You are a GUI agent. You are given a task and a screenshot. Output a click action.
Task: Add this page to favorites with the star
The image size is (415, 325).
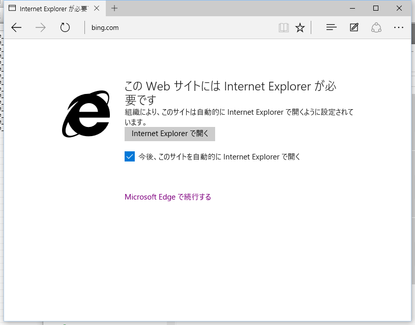tap(300, 27)
